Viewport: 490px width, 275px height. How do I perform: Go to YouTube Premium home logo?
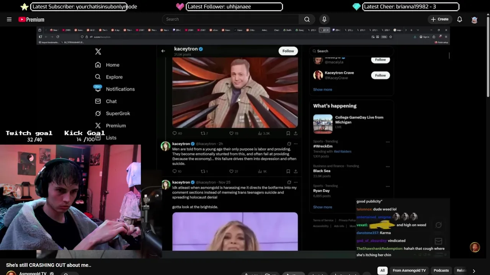(x=31, y=19)
